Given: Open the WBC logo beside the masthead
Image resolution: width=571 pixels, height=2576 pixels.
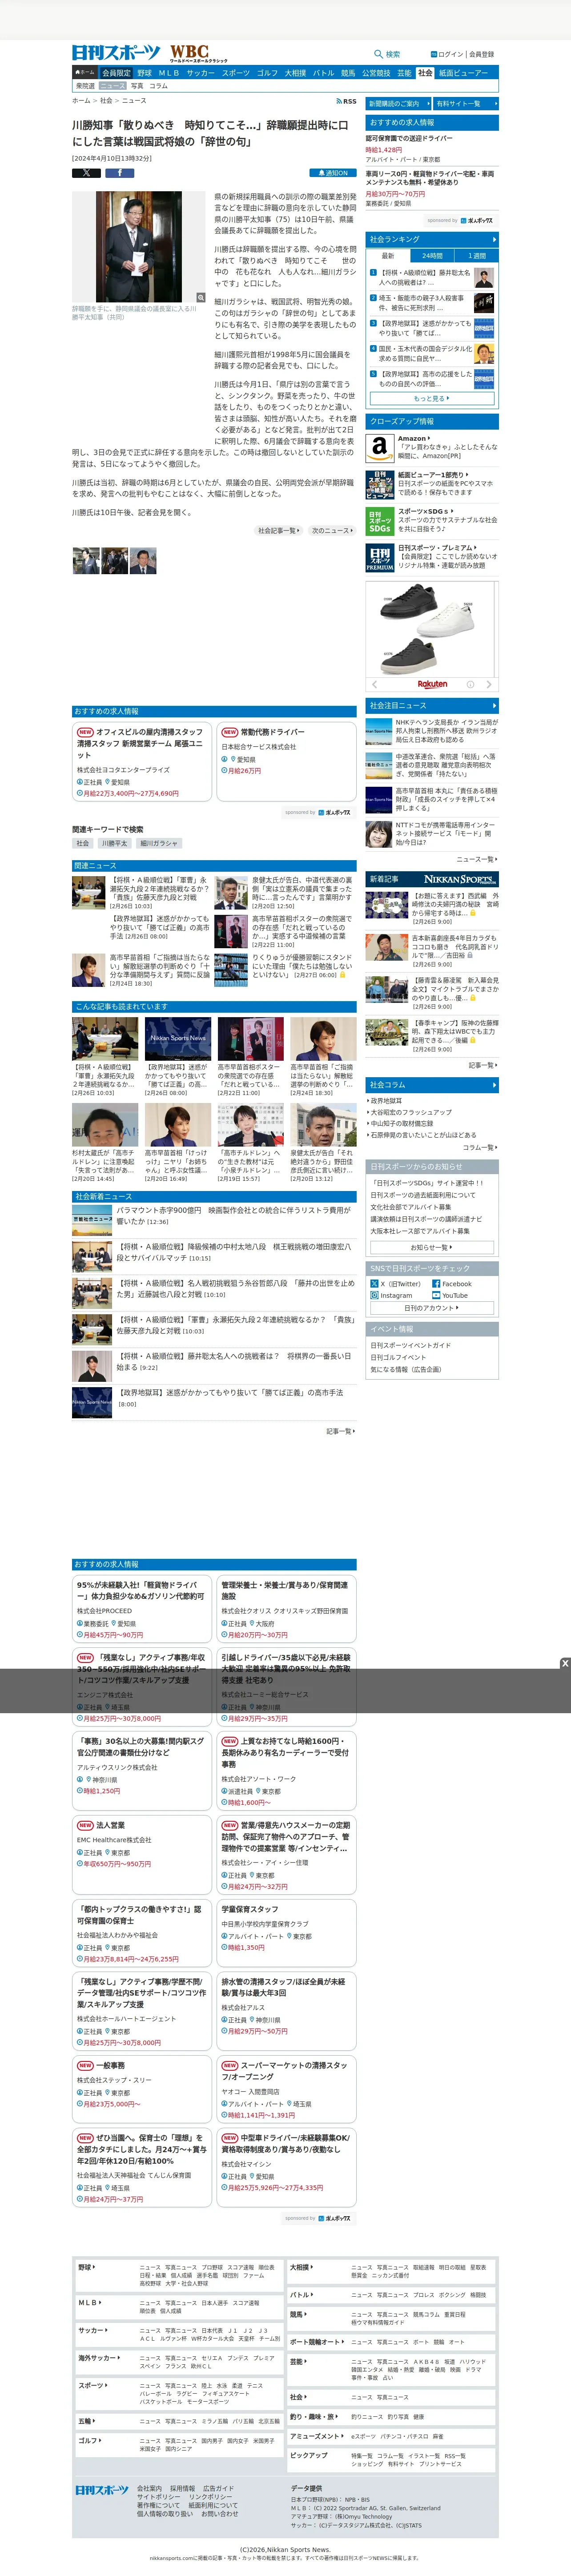Looking at the screenshot, I should click(x=198, y=53).
